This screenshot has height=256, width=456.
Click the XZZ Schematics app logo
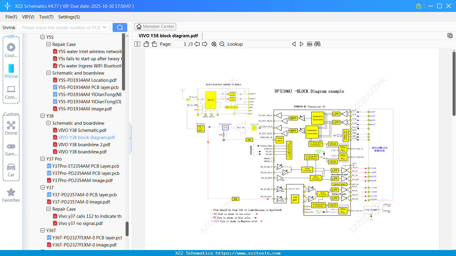pyautogui.click(x=7, y=6)
